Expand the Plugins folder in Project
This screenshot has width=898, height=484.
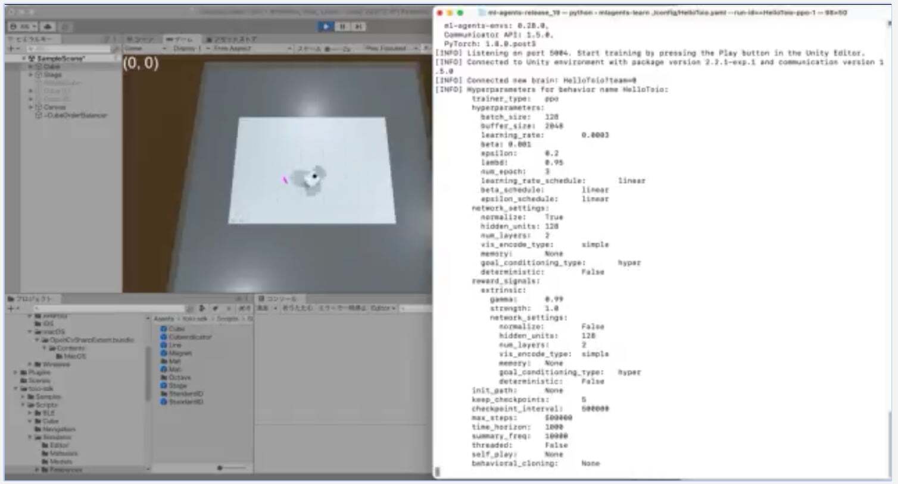pyautogui.click(x=16, y=373)
